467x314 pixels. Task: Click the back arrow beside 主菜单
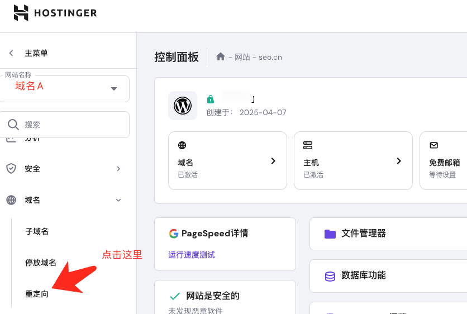11,53
